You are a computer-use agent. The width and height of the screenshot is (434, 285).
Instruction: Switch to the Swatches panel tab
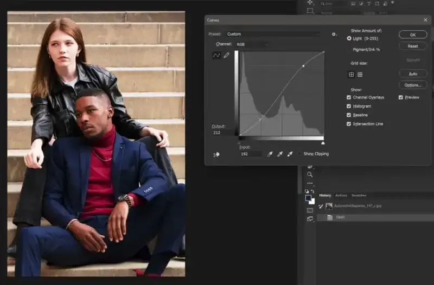click(x=359, y=195)
